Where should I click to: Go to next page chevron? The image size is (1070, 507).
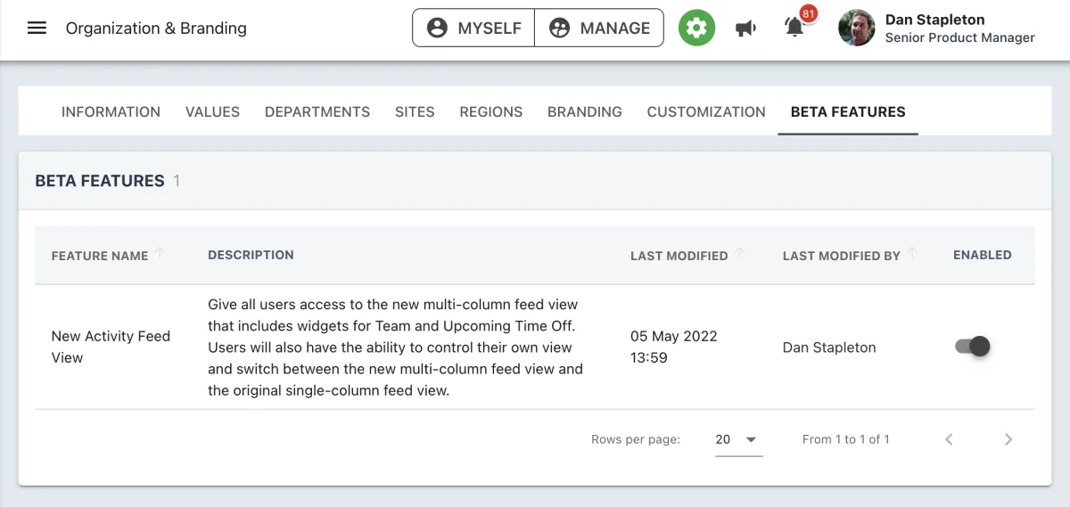[x=1008, y=439]
